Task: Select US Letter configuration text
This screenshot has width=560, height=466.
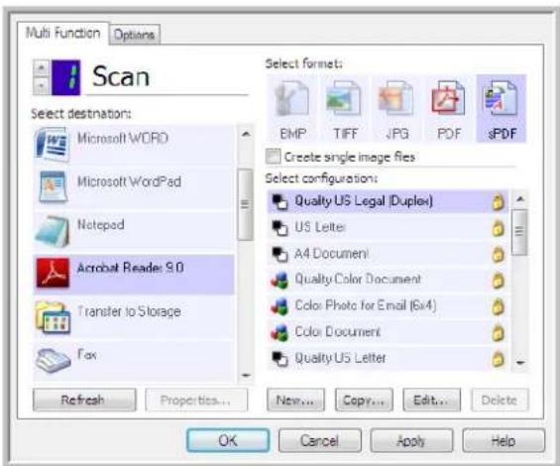Action: tap(320, 227)
